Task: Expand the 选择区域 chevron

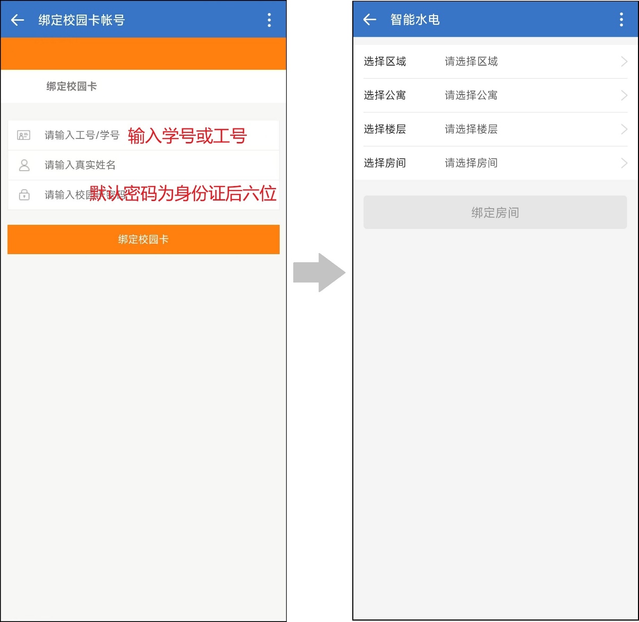Action: coord(624,62)
